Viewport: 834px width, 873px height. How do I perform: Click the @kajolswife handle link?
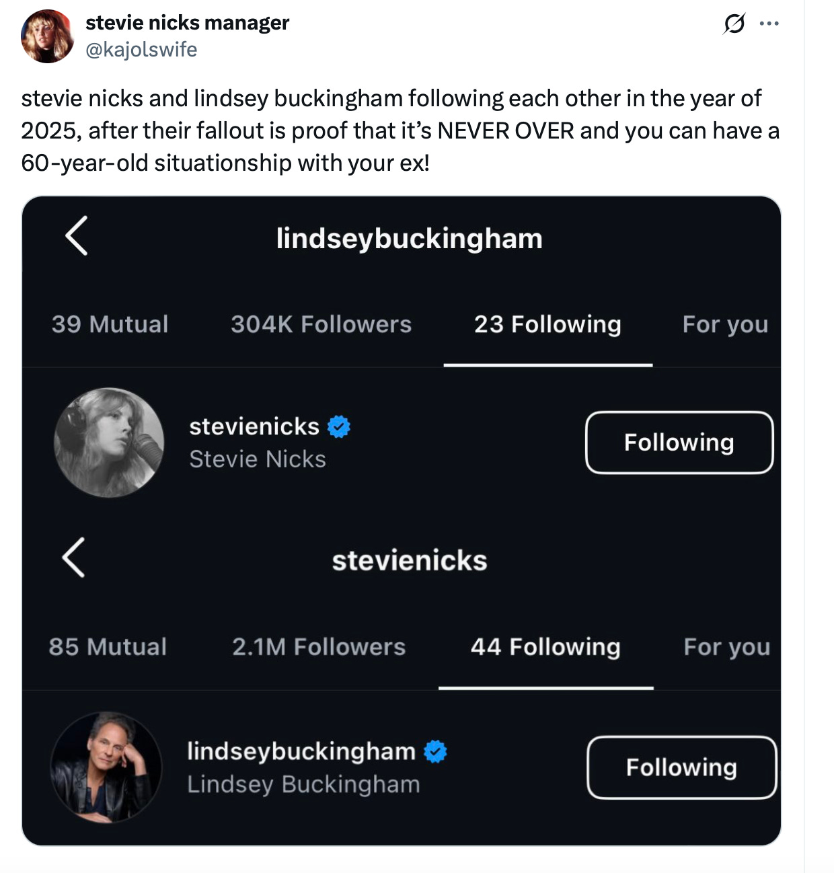[141, 50]
